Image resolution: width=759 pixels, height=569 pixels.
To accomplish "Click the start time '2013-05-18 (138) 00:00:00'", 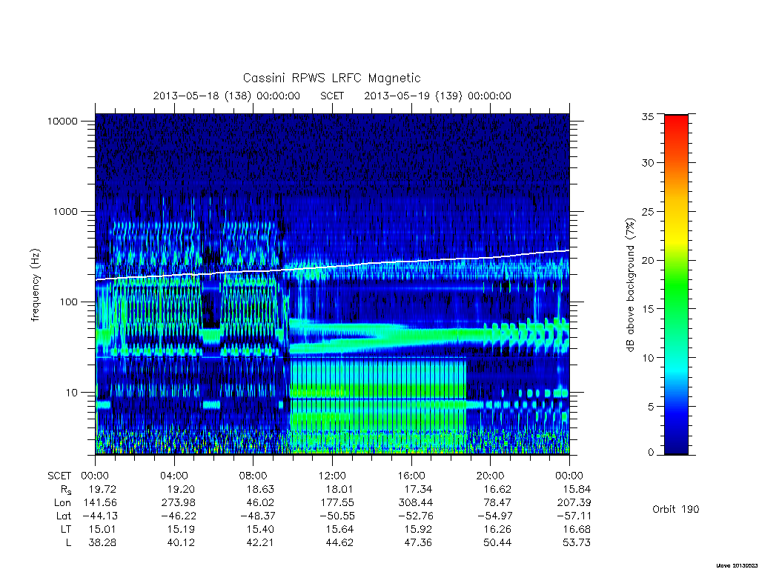I will tap(227, 96).
